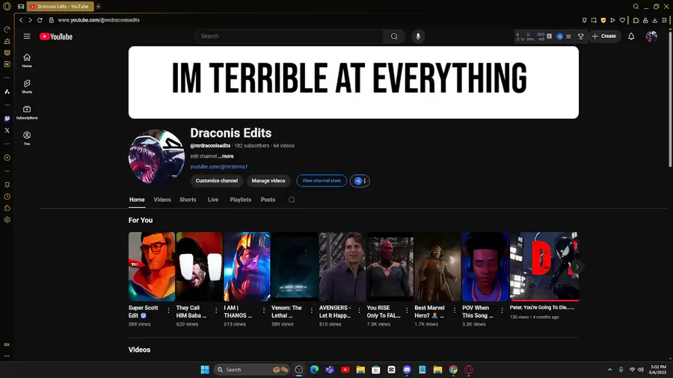Open new browser tab
The image size is (673, 378).
[x=98, y=7]
